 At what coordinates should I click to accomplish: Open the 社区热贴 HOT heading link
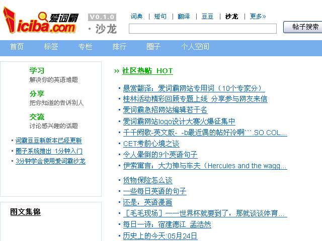point(147,71)
